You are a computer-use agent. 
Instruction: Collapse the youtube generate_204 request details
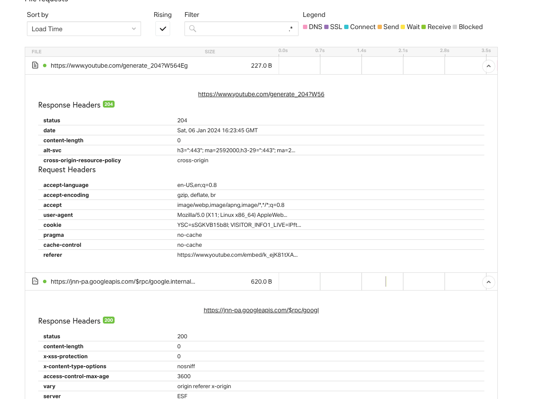[x=489, y=66]
